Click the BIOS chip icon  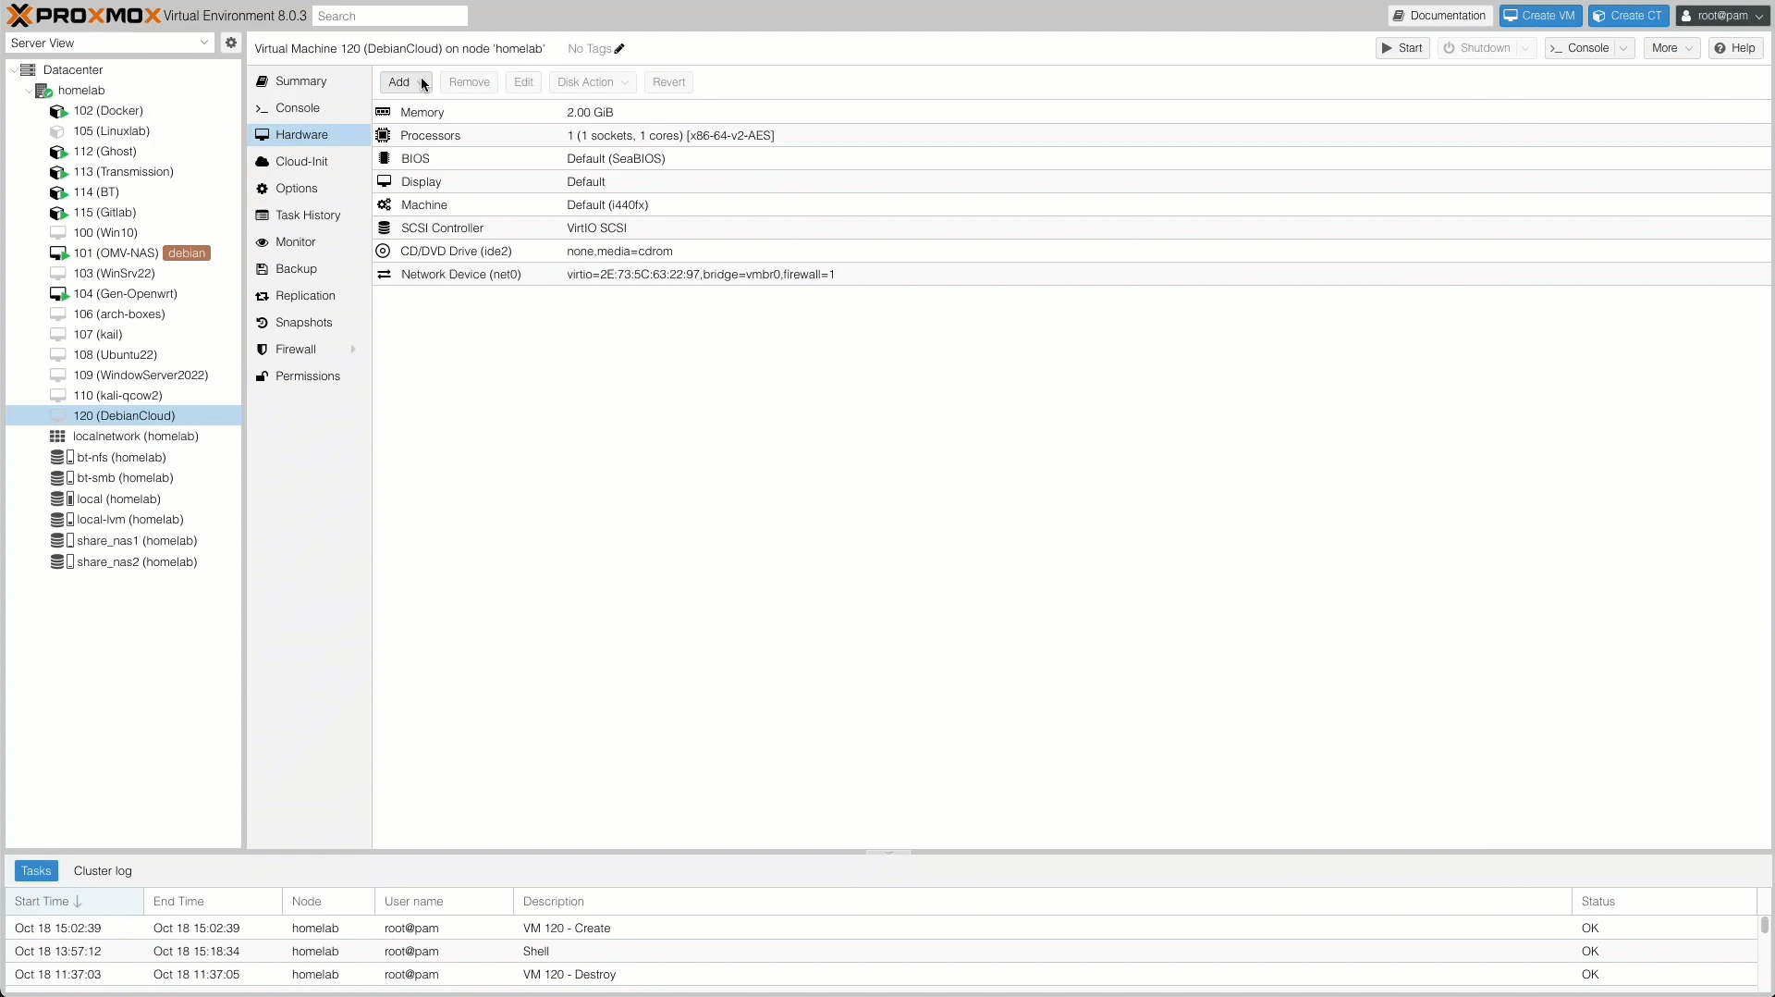384,158
